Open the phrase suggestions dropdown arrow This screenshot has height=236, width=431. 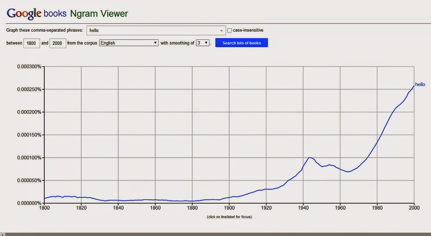tap(221, 31)
